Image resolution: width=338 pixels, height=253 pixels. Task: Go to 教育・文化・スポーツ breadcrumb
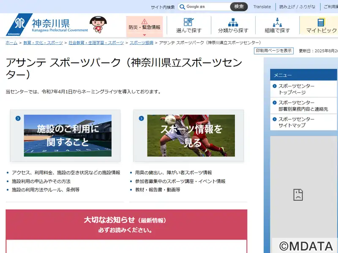(x=43, y=43)
